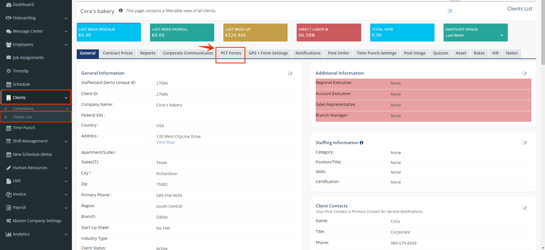Click edit icon for Staffing Information
Image resolution: width=545 pixels, height=250 pixels.
click(525, 143)
